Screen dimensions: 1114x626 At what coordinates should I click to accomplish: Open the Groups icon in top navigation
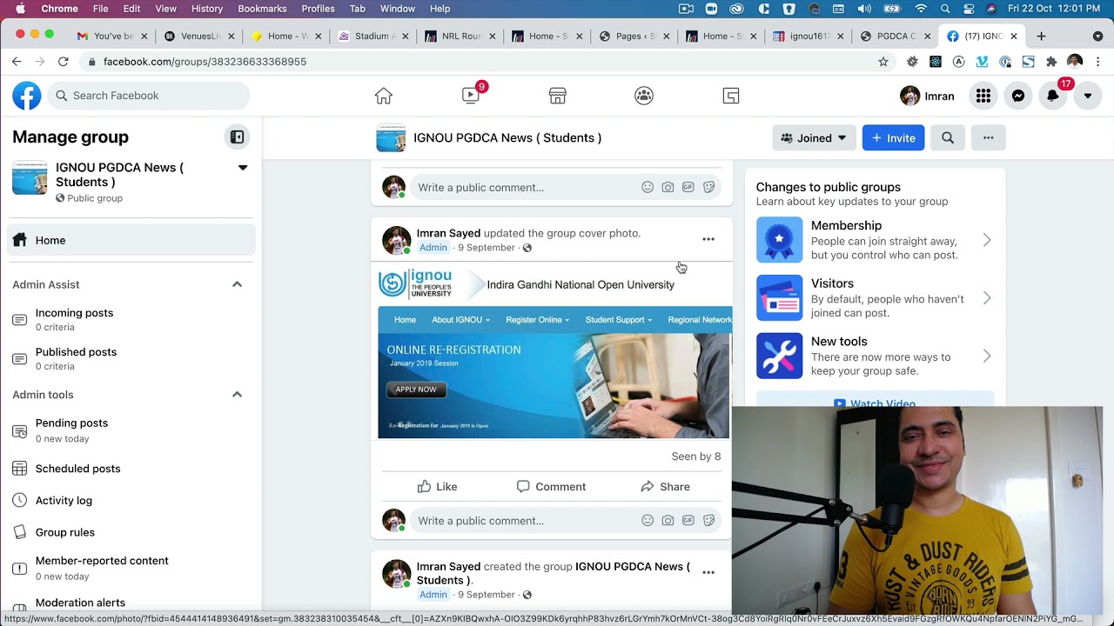644,96
